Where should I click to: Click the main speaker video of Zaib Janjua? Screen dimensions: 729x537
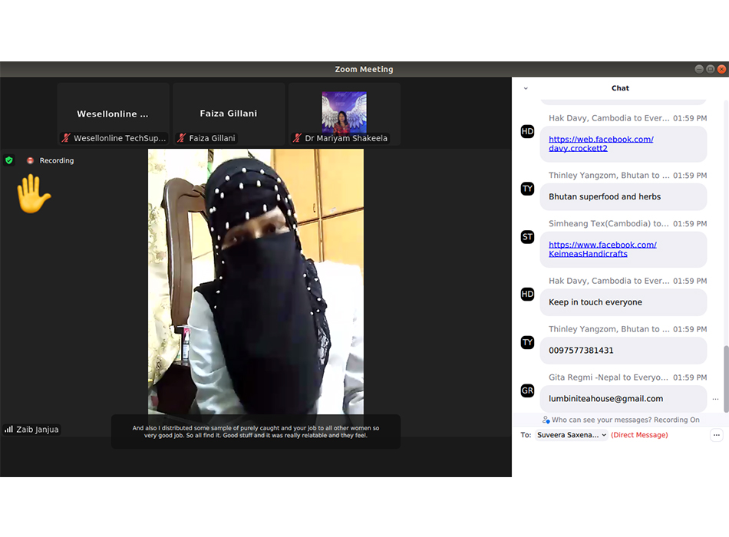click(256, 282)
